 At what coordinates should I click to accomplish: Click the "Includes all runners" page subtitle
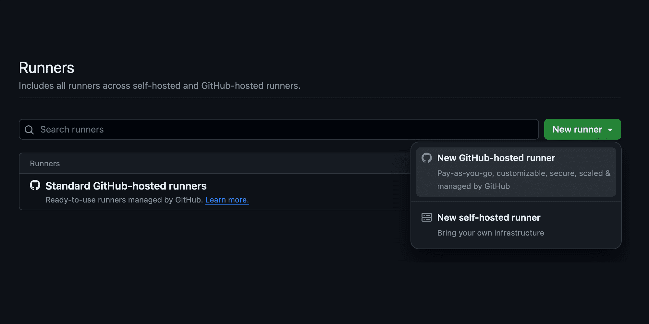(x=159, y=86)
